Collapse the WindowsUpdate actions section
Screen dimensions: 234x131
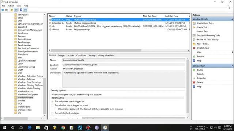tap(232, 19)
